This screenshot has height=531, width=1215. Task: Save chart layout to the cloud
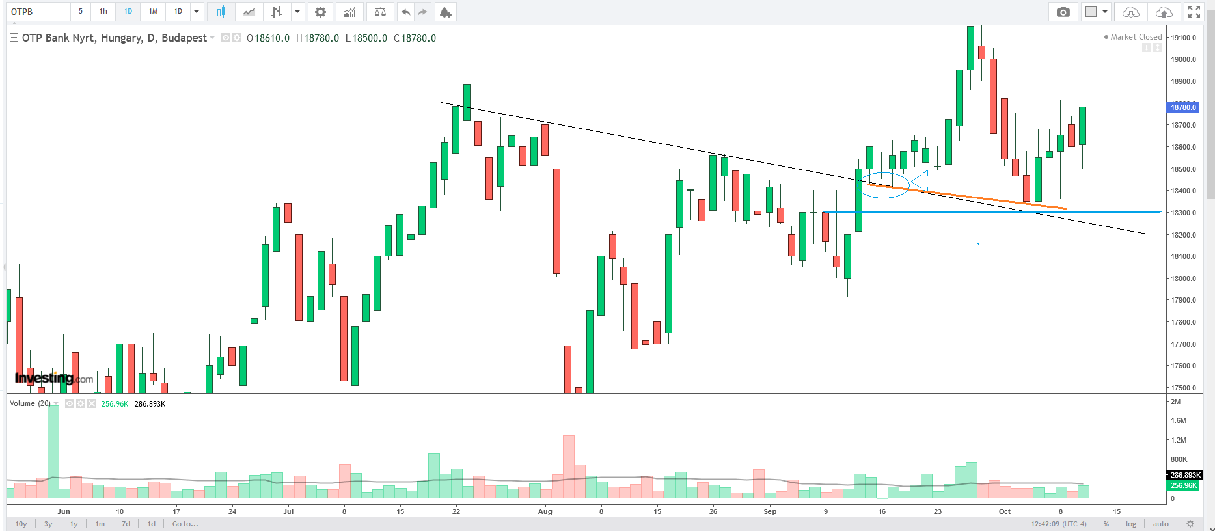1164,12
